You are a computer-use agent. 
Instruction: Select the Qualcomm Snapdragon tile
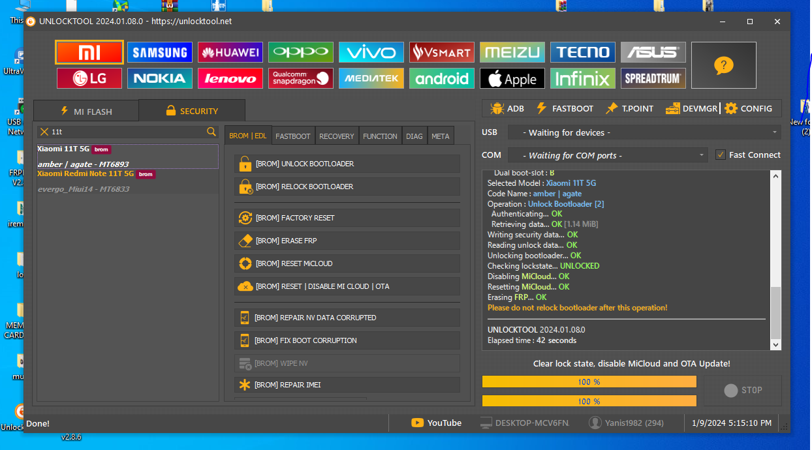pyautogui.click(x=301, y=78)
